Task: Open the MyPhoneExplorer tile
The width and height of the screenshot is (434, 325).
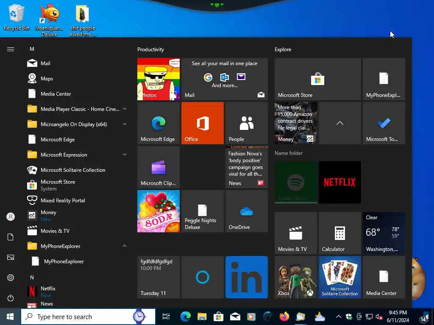Action: pos(384,79)
